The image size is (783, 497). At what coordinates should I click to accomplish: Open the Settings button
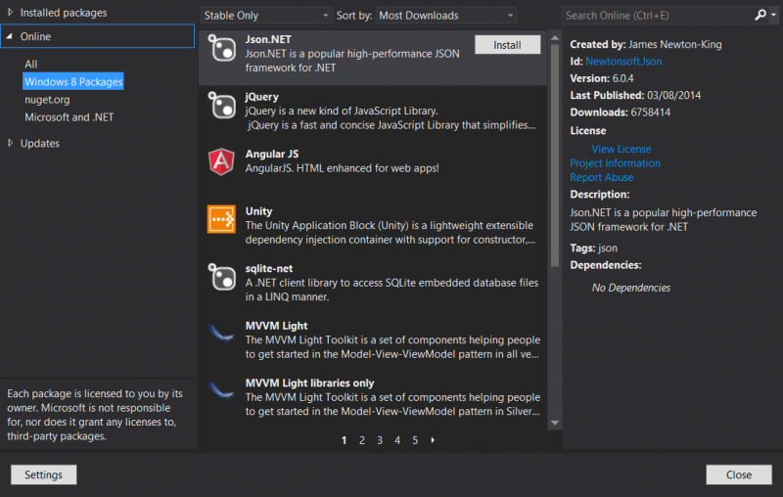44,474
